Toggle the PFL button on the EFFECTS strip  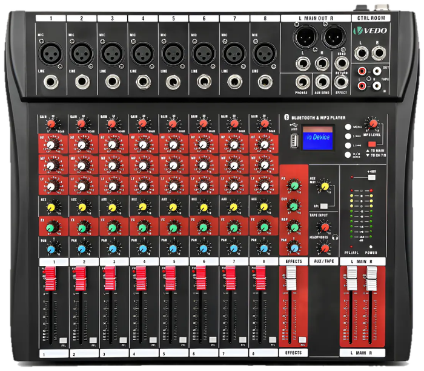click(302, 340)
